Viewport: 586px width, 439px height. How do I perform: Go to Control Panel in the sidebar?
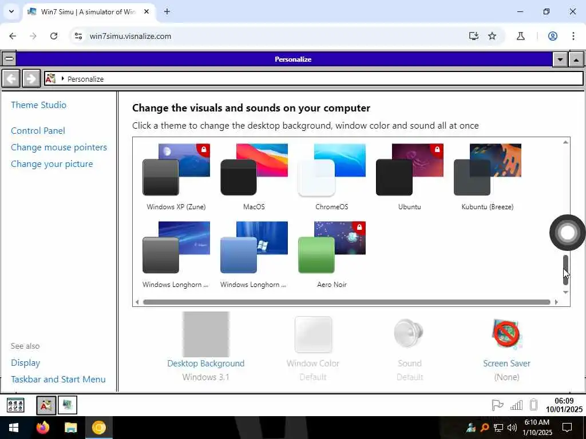38,131
